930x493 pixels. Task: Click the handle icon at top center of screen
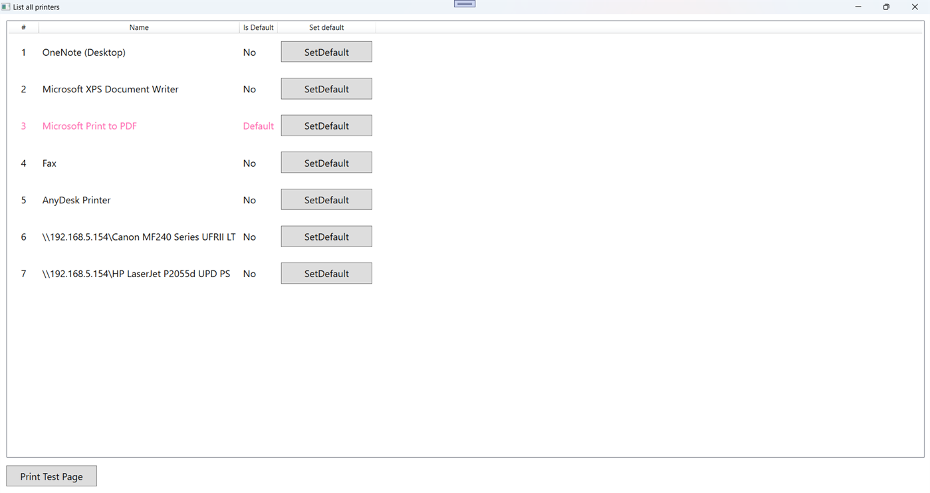click(464, 3)
